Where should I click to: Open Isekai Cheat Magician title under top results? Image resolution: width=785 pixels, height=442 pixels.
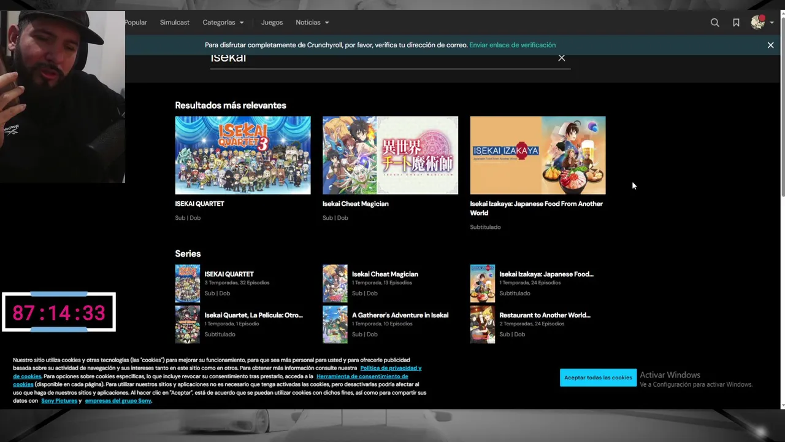click(356, 204)
